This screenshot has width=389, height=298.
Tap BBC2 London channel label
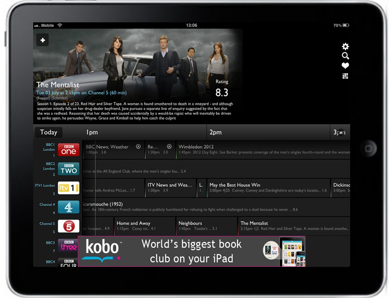(x=49, y=166)
